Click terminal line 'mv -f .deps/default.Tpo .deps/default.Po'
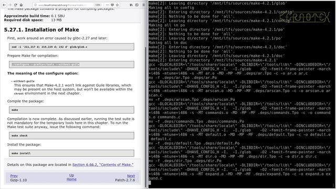The image size is (336, 189). [194, 143]
